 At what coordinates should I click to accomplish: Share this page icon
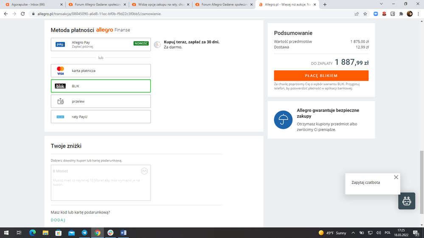coord(357,14)
